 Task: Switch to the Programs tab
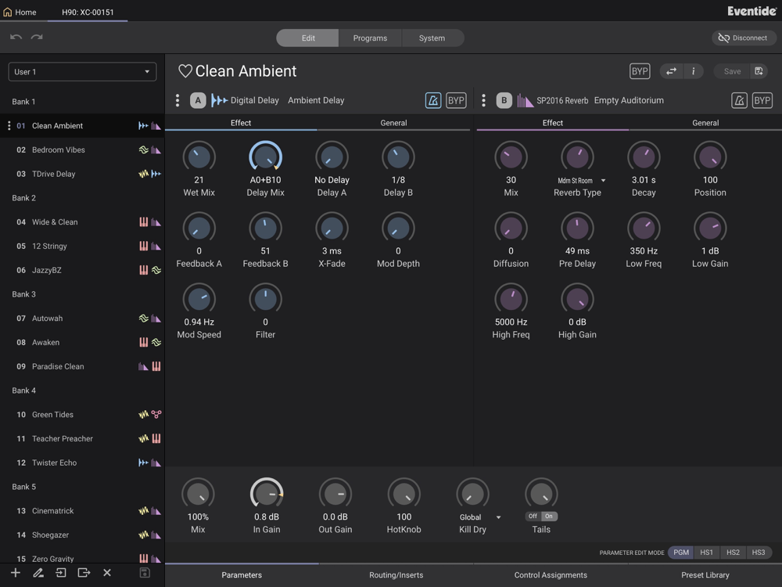point(370,38)
